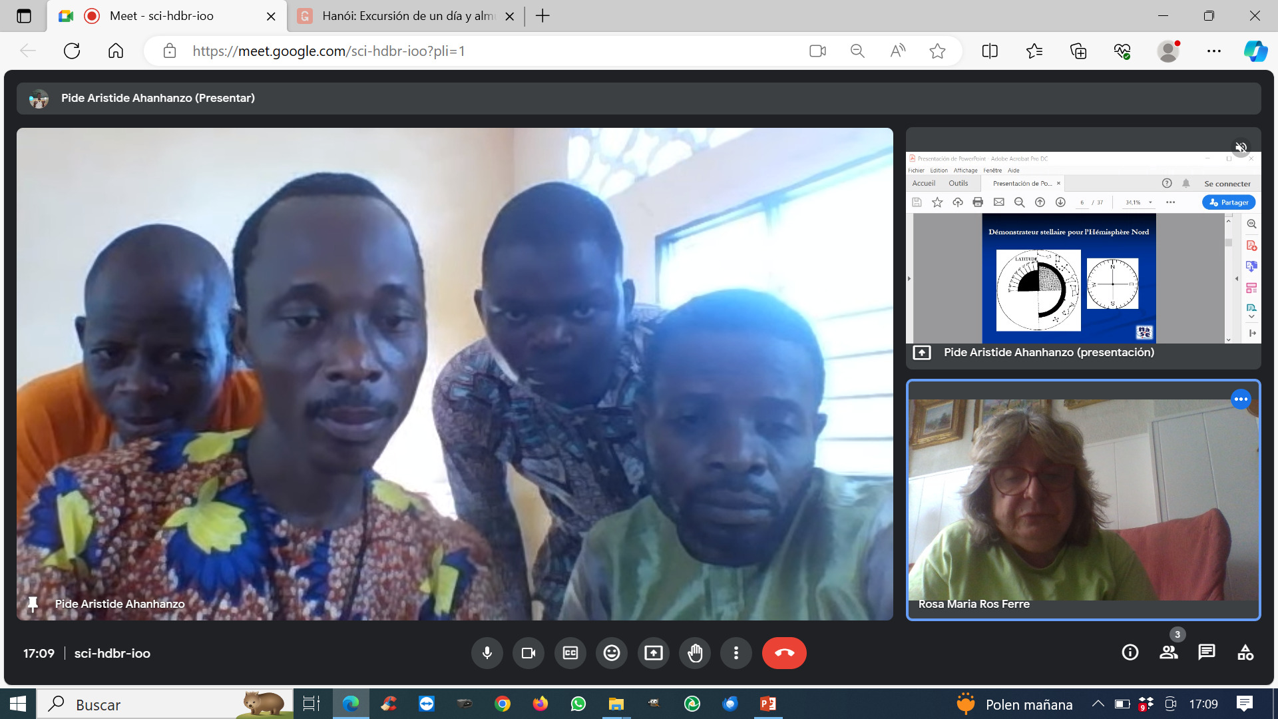
Task: Open more options three-dot menu in call bar
Action: point(736,653)
